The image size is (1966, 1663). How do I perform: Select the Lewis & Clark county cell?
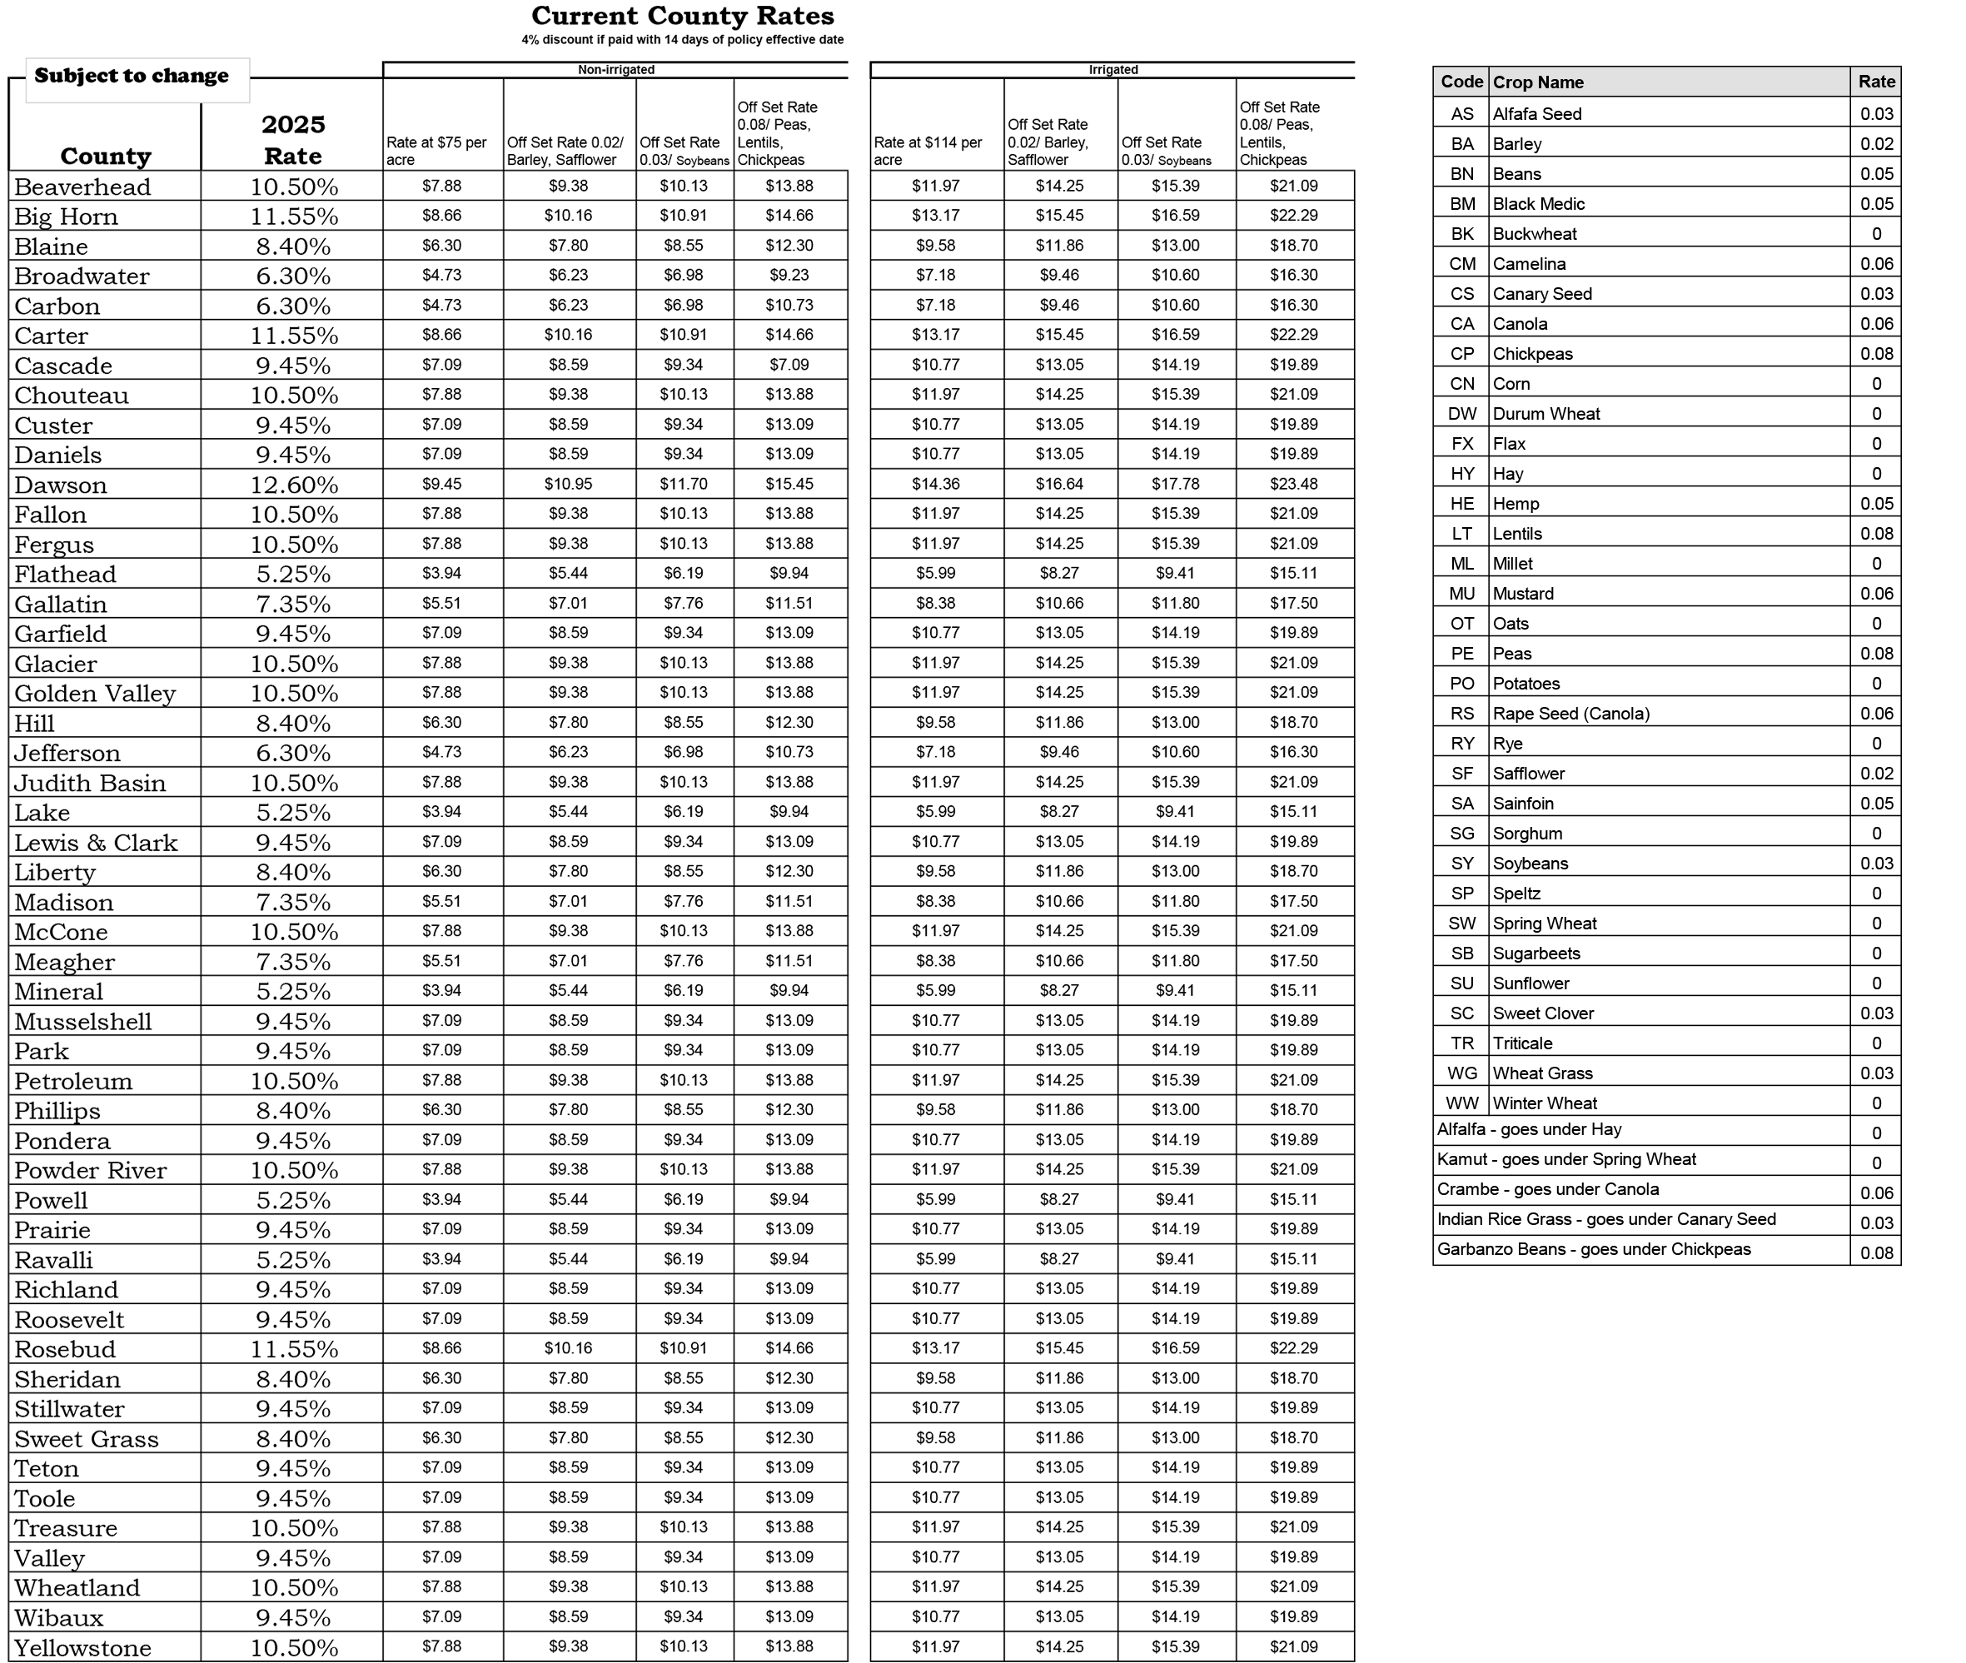[x=96, y=843]
